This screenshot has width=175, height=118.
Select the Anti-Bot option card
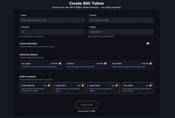(x=82, y=66)
